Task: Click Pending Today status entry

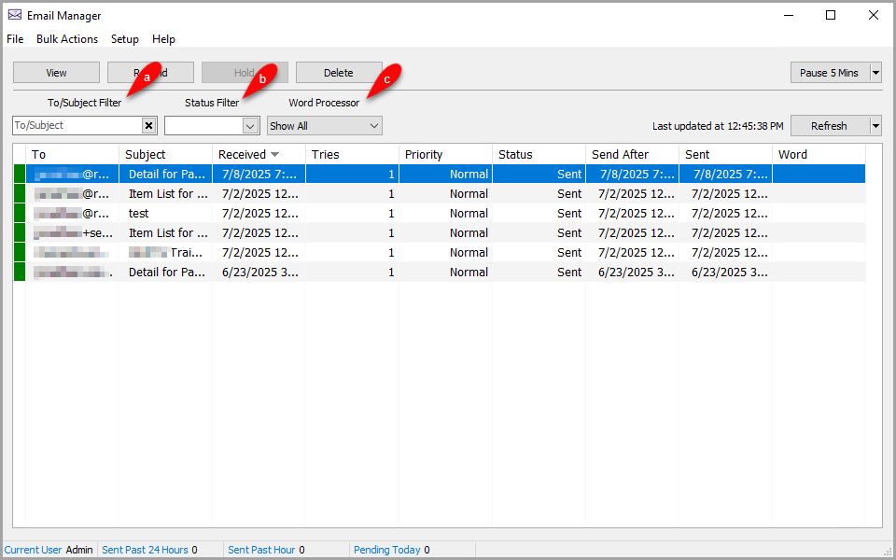Action: [391, 550]
